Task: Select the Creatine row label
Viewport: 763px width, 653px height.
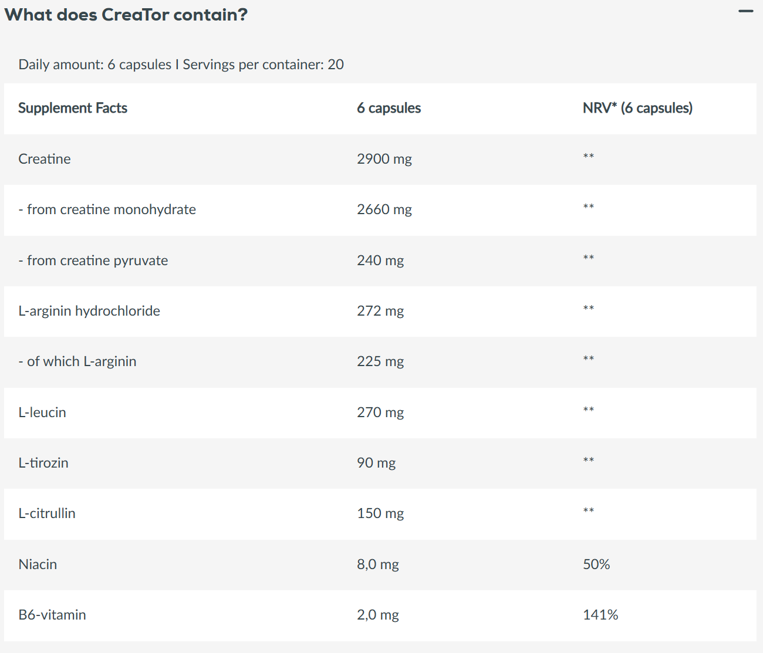Action: point(45,159)
